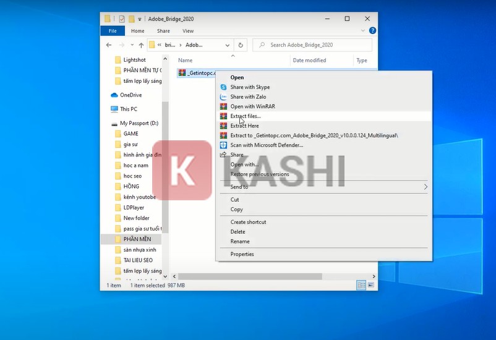
Task: Click WinRAR icon beside Open with WinRAR
Action: tap(223, 106)
